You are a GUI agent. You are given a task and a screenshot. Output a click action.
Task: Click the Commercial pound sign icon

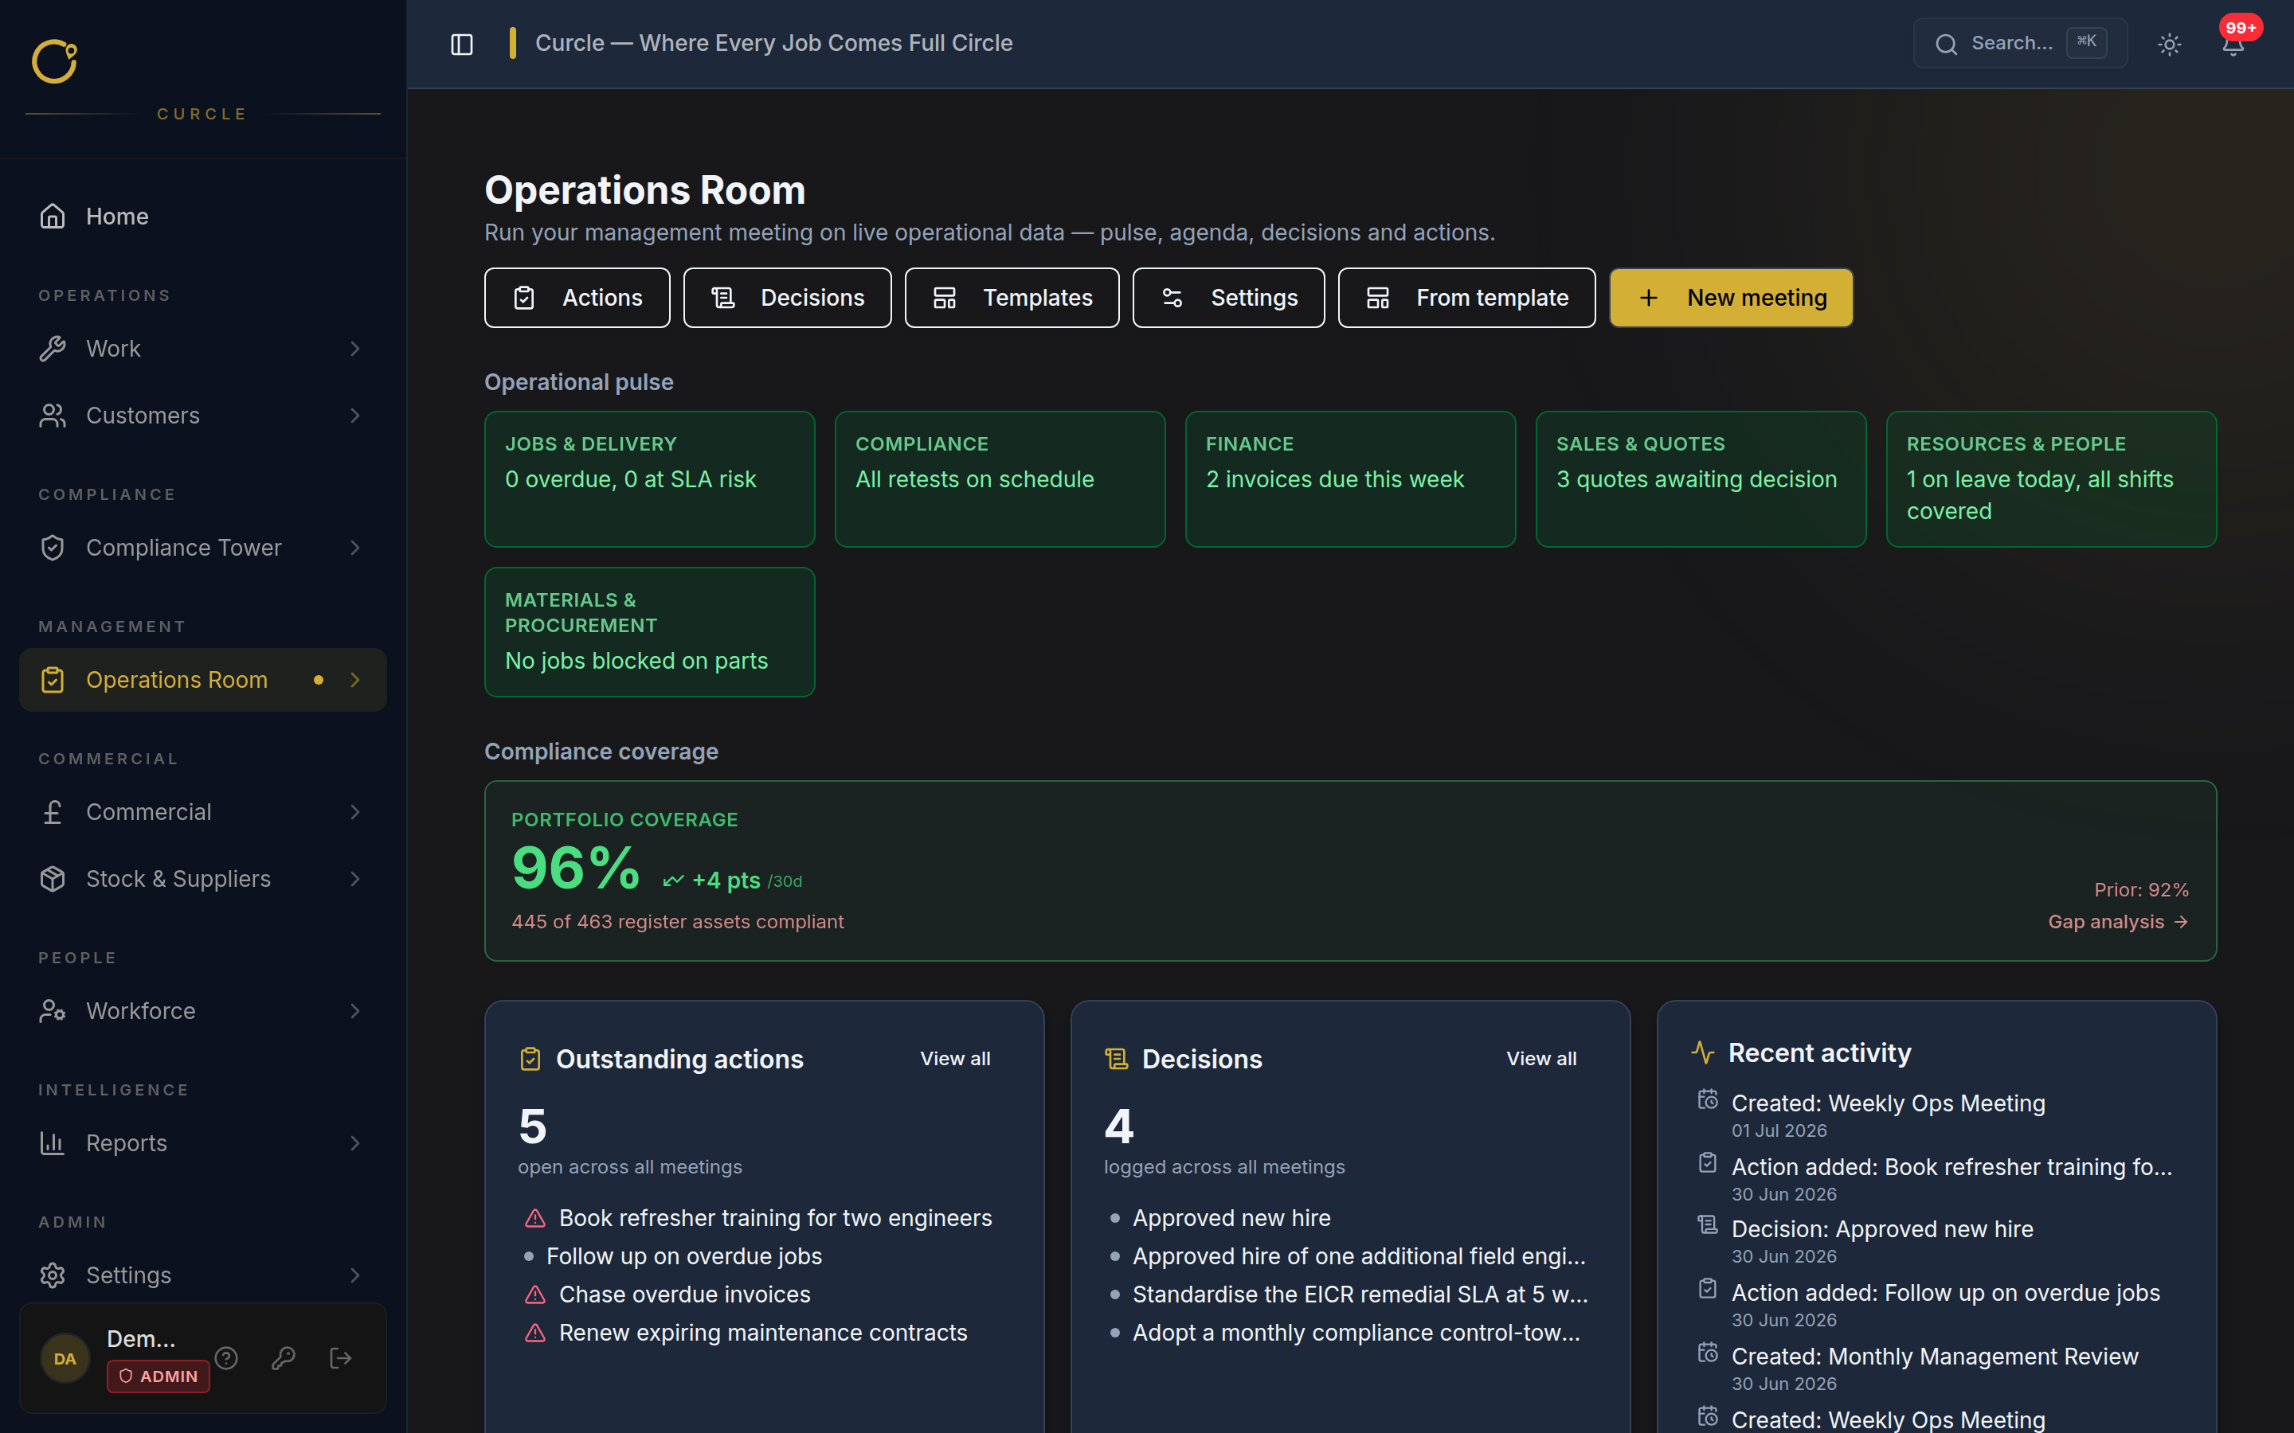click(x=52, y=812)
